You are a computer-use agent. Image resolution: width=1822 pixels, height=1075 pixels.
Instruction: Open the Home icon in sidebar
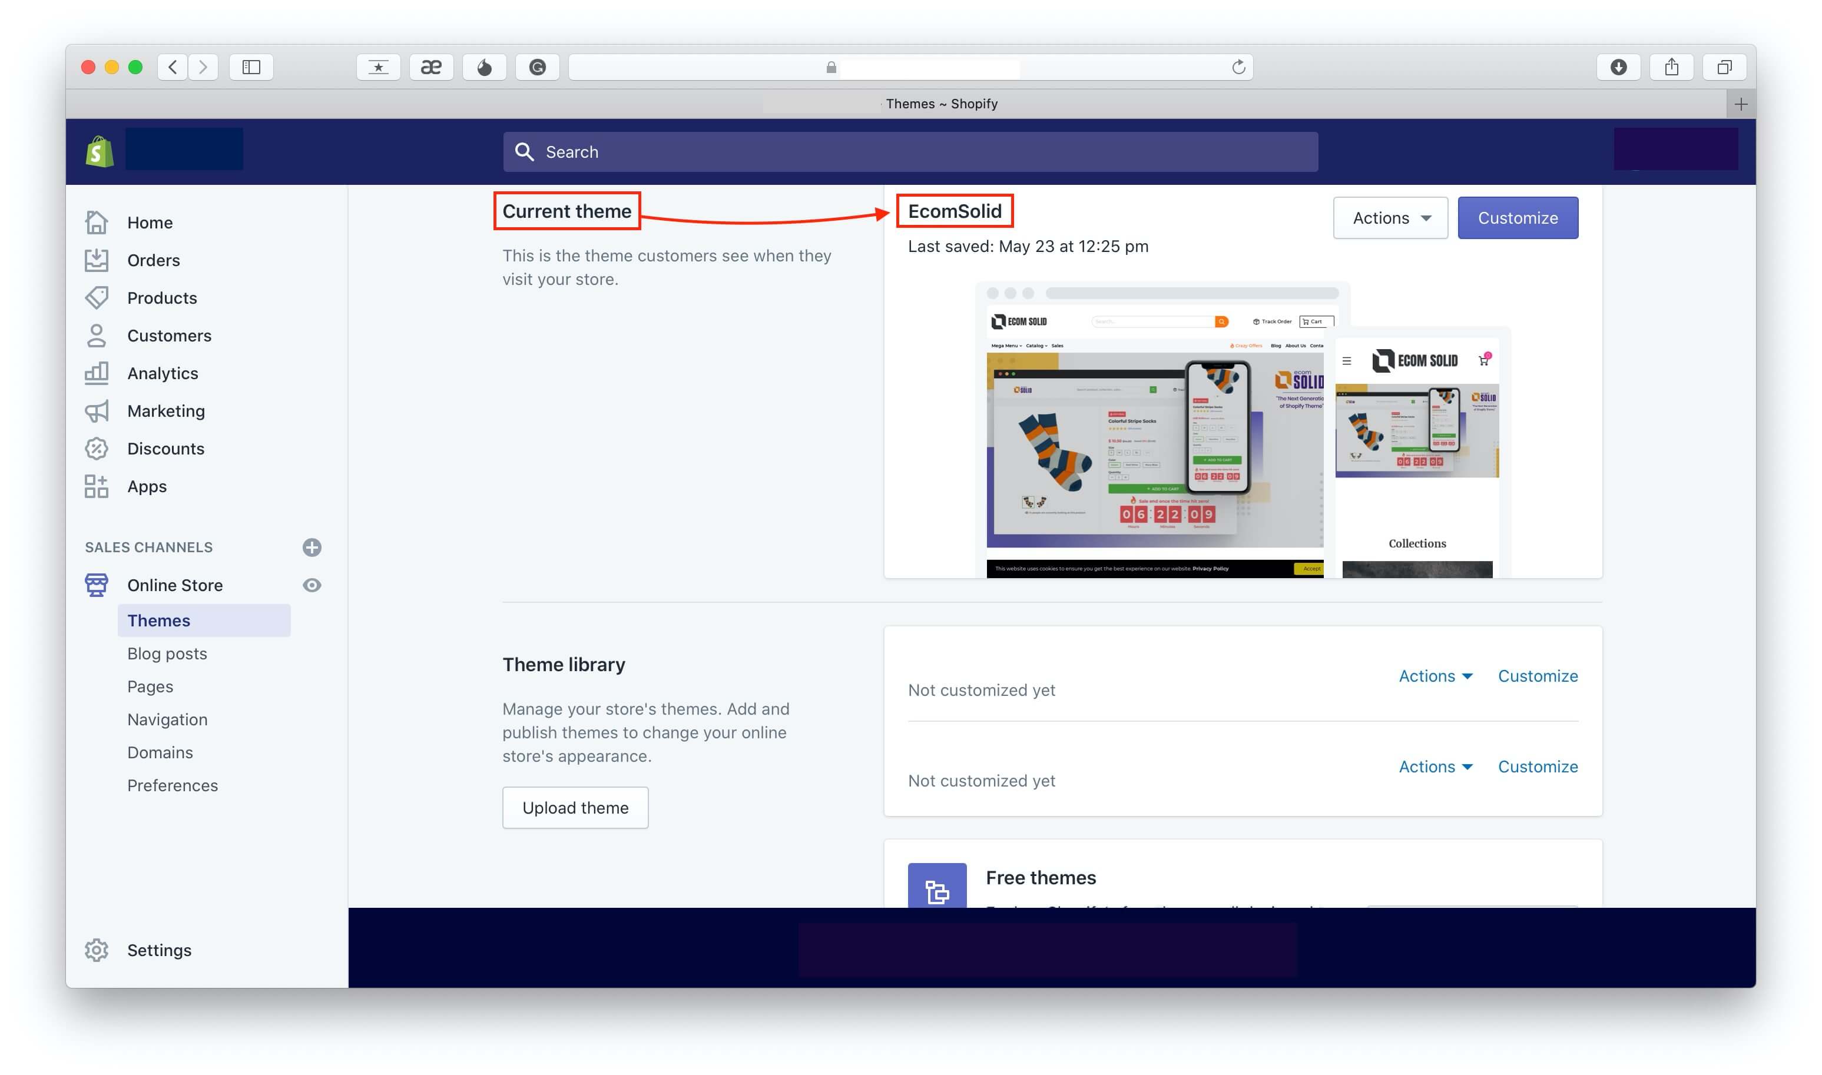click(x=97, y=223)
